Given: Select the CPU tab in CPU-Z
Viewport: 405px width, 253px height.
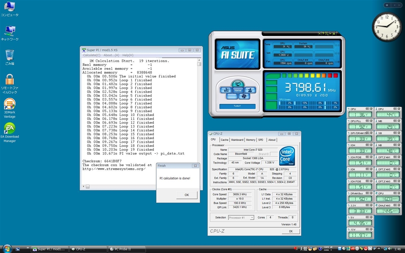Looking at the screenshot, I should [x=213, y=139].
